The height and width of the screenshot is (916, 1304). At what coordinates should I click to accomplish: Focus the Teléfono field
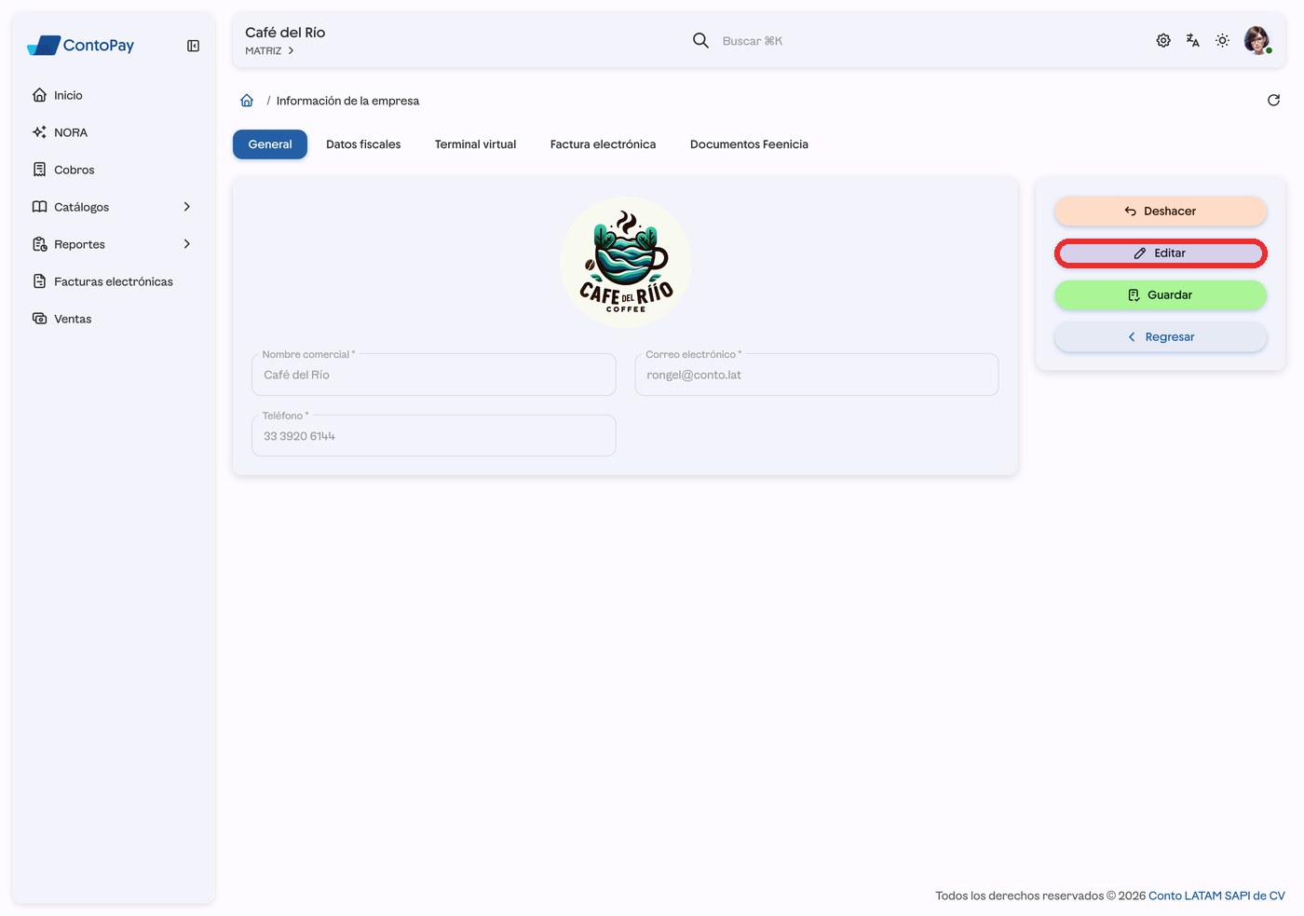tap(434, 436)
